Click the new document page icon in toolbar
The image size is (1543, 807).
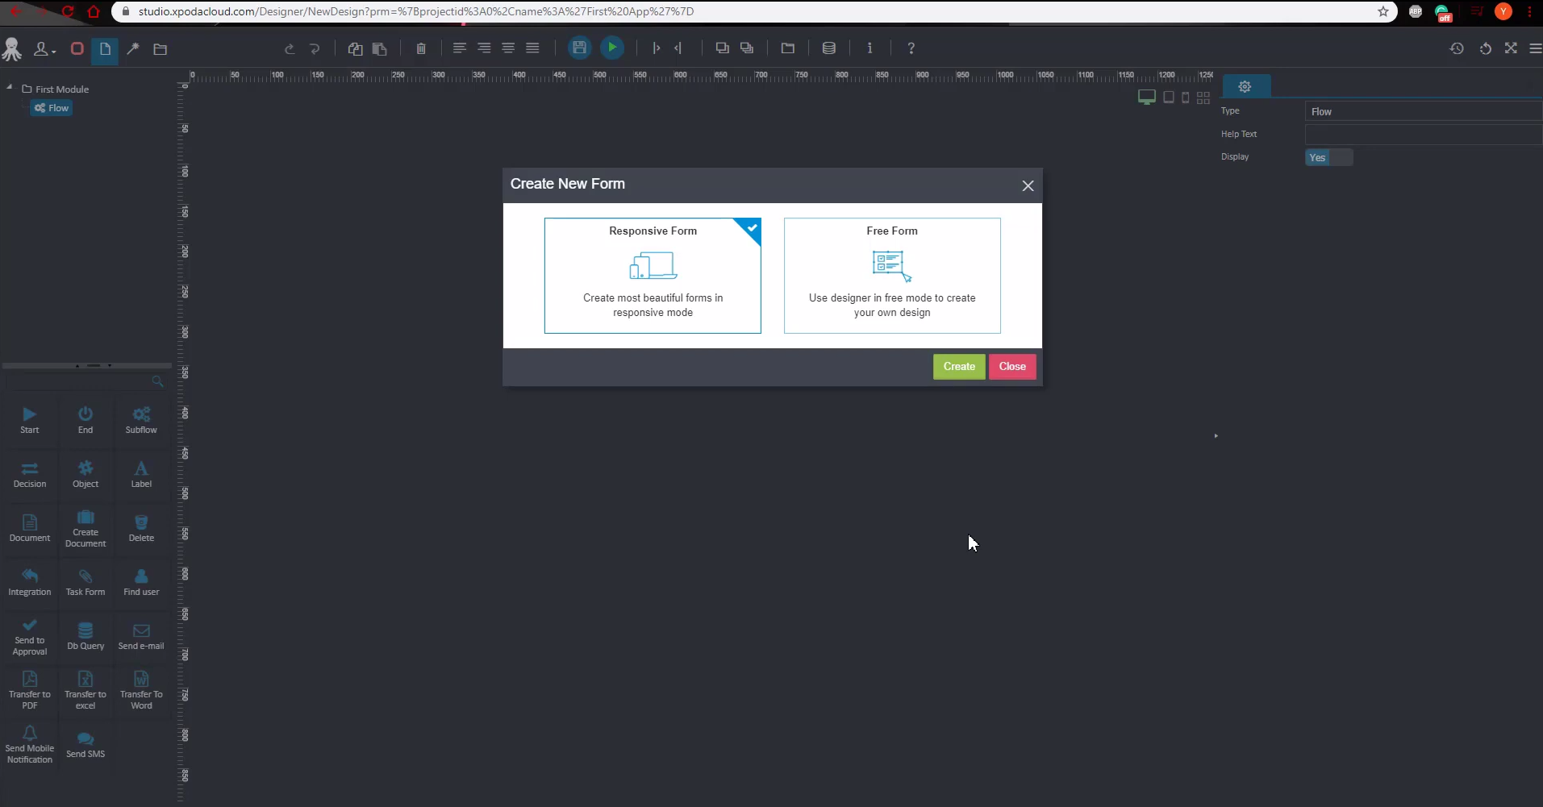pos(105,50)
